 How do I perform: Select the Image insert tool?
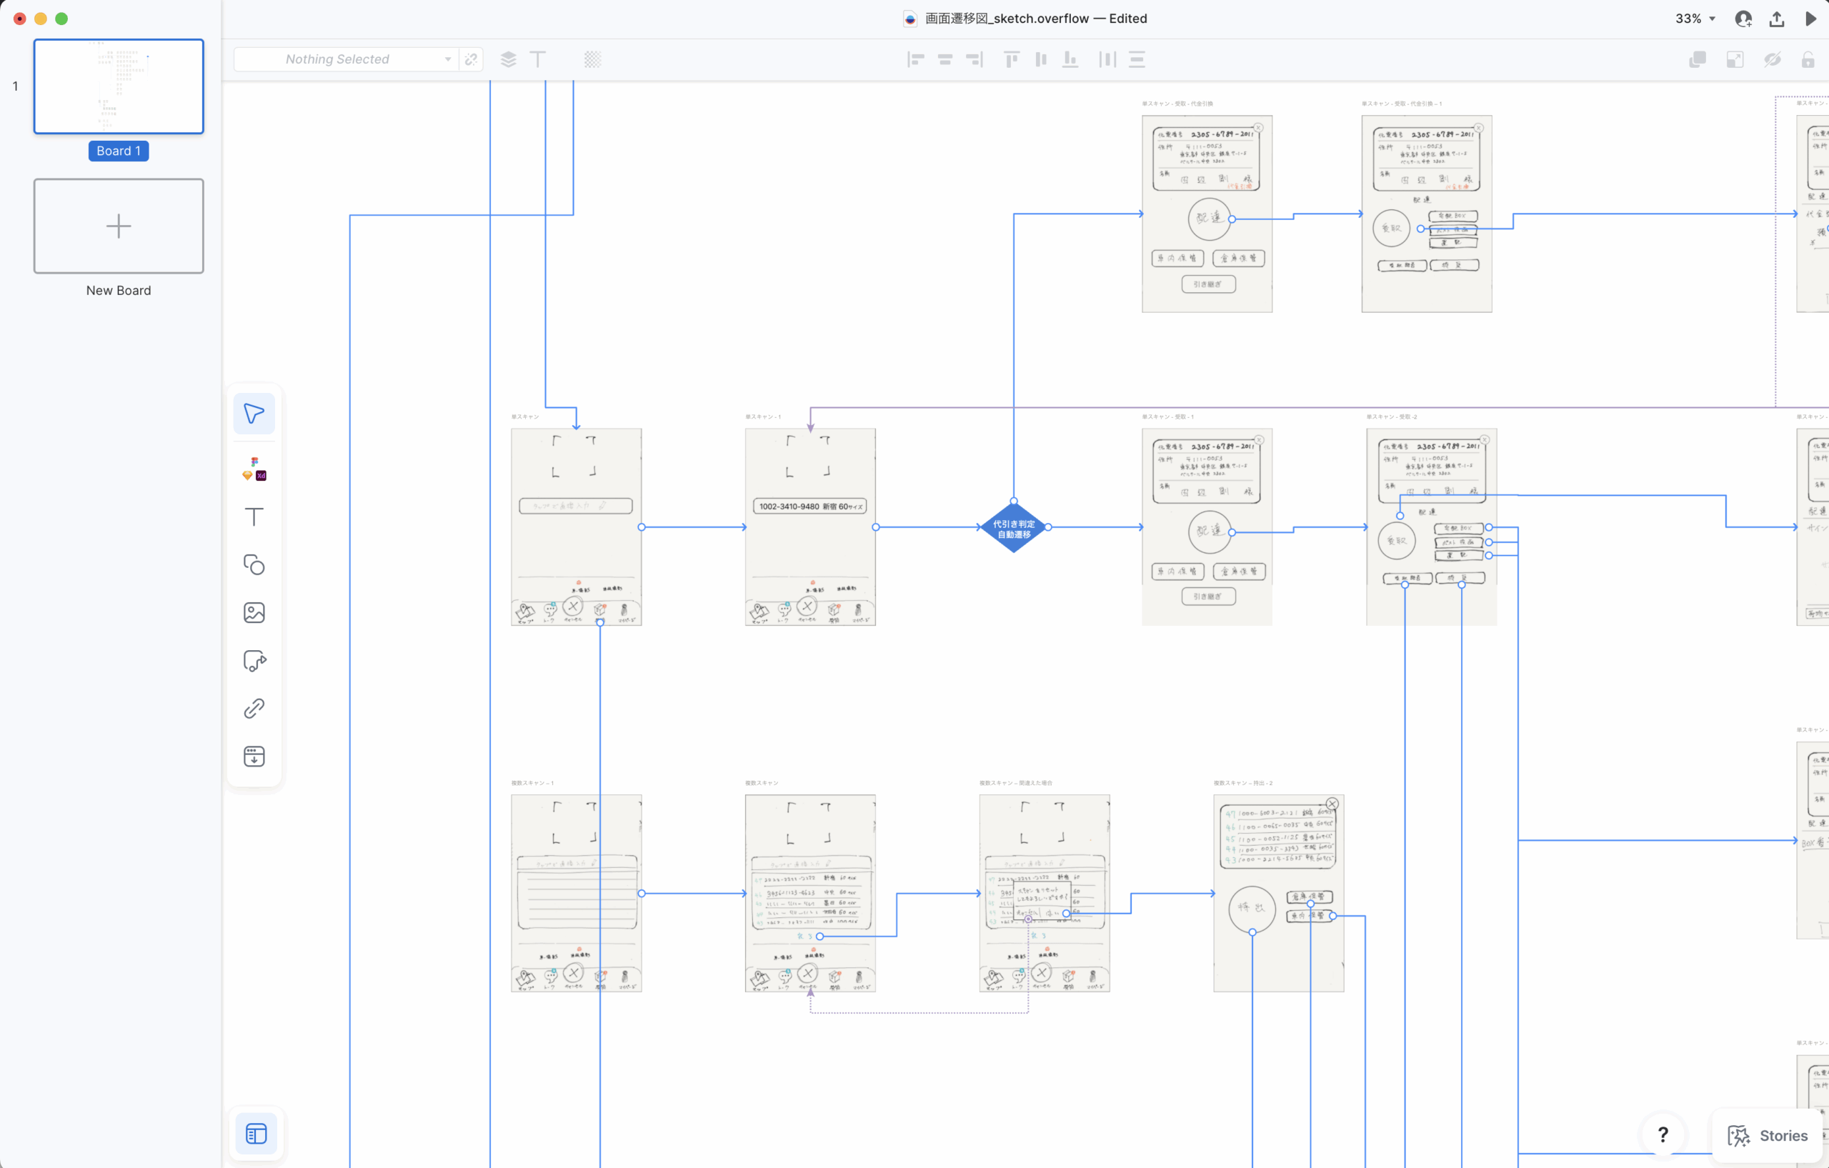click(254, 613)
